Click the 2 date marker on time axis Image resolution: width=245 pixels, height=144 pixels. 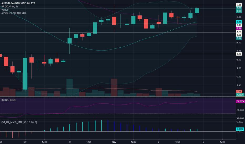coord(159,142)
